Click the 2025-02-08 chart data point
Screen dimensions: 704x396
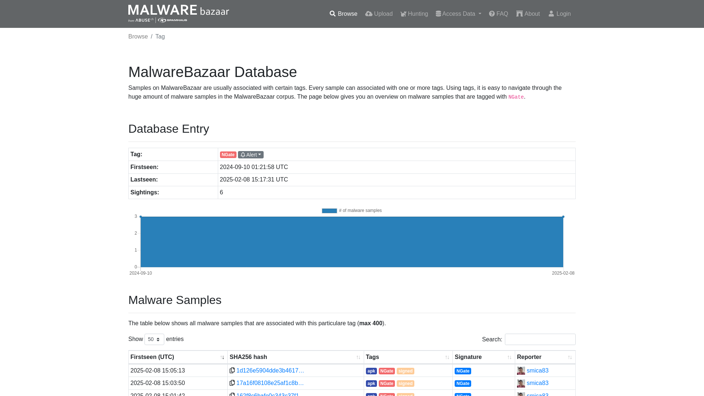[x=563, y=217]
